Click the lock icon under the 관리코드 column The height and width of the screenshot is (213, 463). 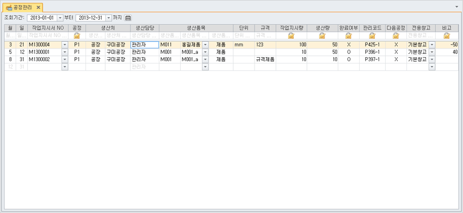(x=372, y=36)
